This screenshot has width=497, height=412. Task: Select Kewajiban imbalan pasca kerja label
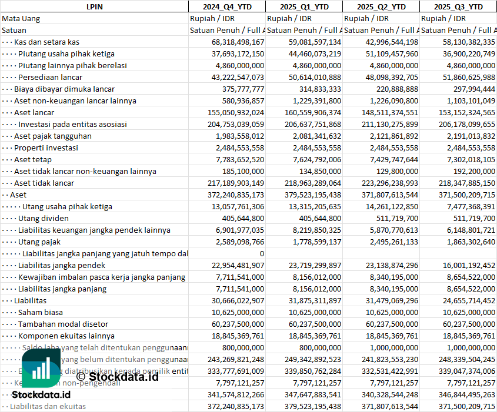[101, 277]
